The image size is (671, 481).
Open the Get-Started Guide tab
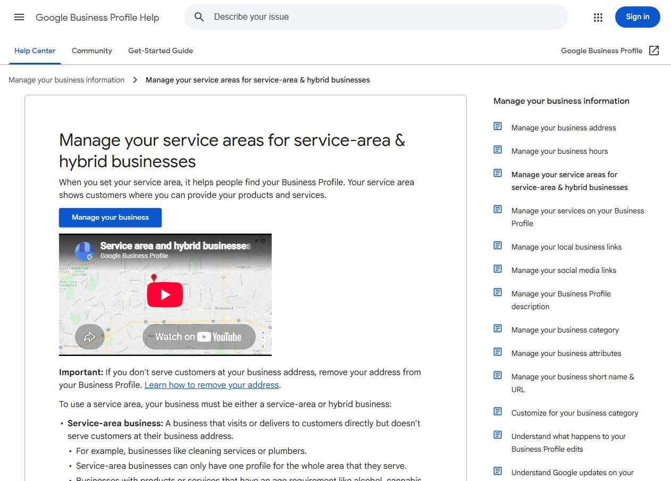161,51
